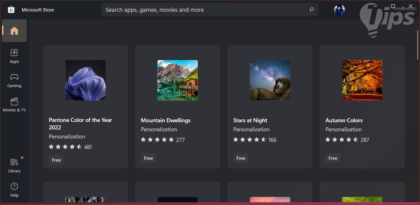Viewport: 420px width, 205px height.
Task: Select the Stars at Night title
Action: [x=250, y=120]
